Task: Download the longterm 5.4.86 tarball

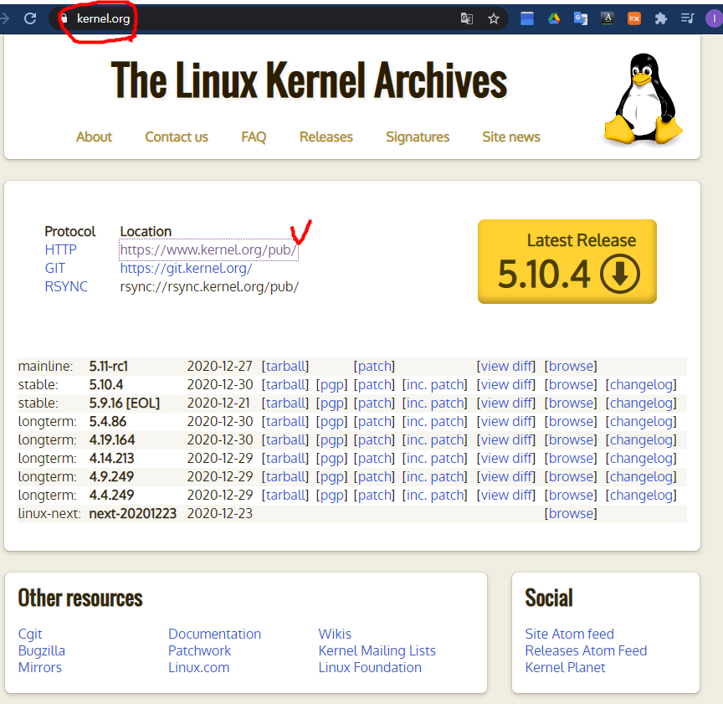Action: point(285,422)
